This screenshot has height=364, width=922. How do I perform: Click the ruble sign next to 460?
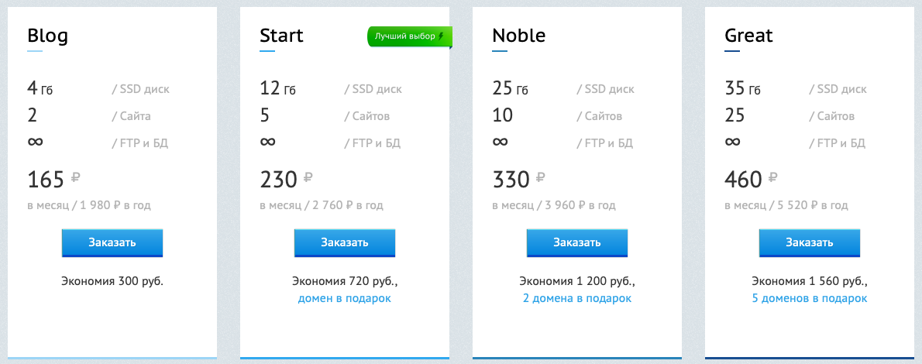(x=773, y=178)
